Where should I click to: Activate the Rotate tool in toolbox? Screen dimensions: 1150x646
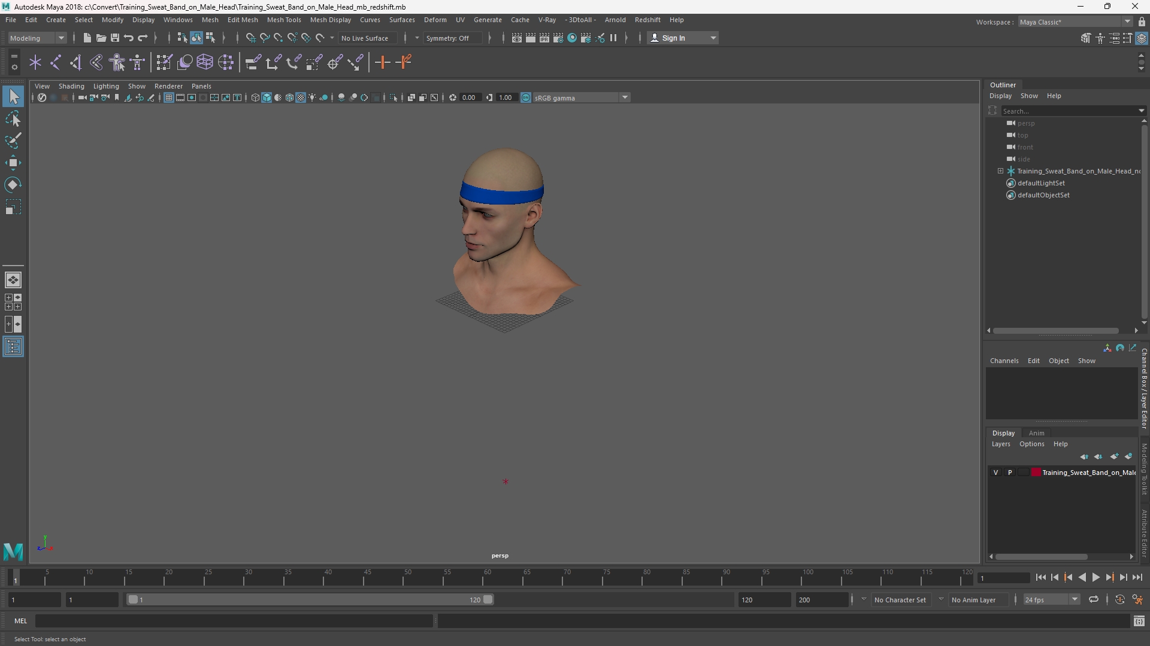[13, 185]
